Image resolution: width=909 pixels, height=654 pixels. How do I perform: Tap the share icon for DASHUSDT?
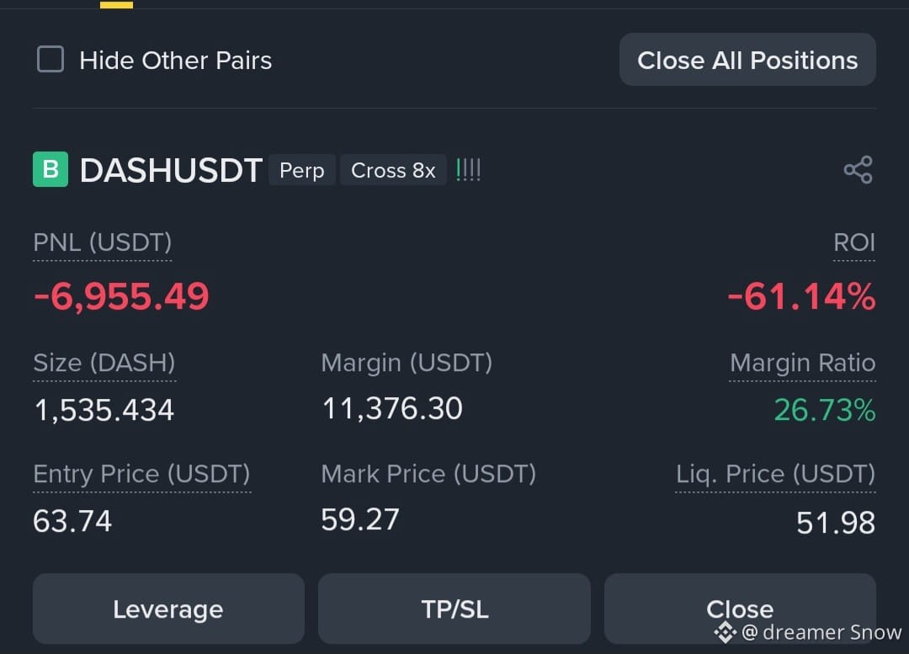tap(858, 170)
